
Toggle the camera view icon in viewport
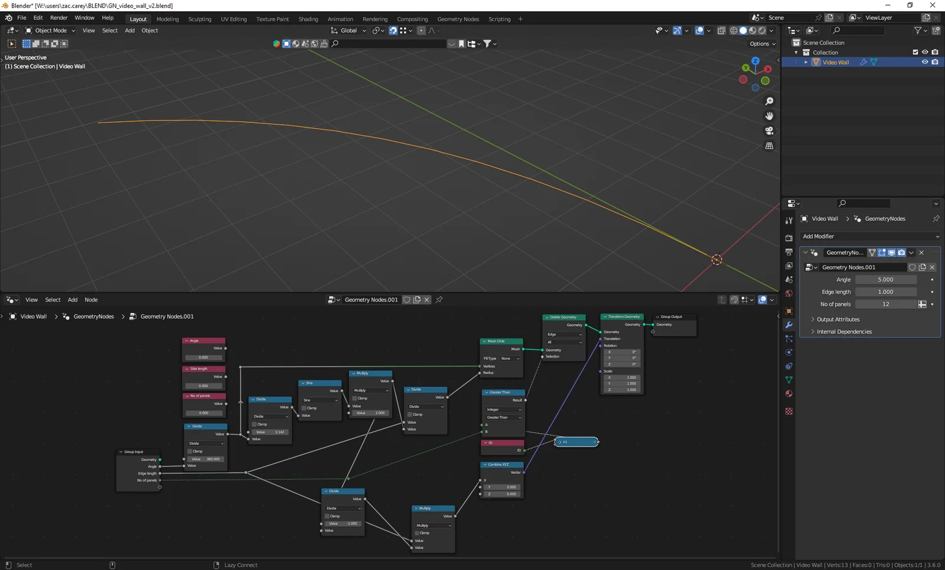[x=769, y=131]
